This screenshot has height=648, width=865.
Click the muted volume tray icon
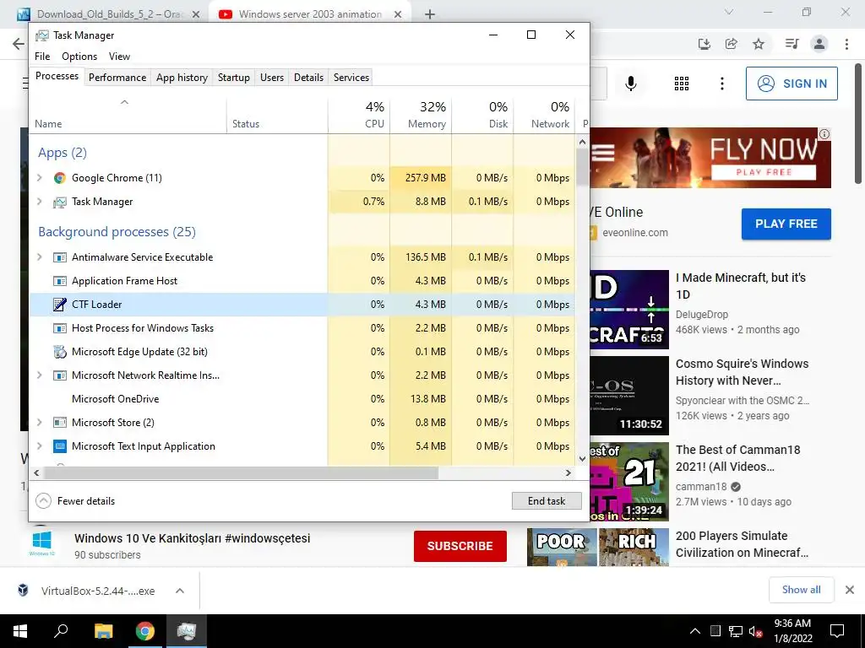(x=755, y=631)
